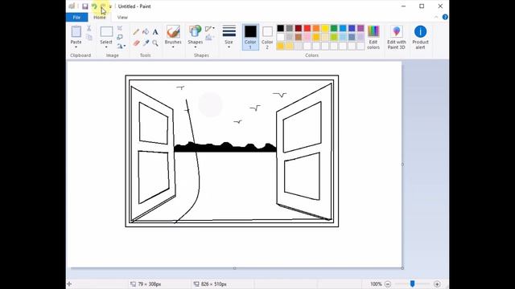Pick the yellow color swatch
The width and height of the screenshot is (515, 289).
pos(325,28)
